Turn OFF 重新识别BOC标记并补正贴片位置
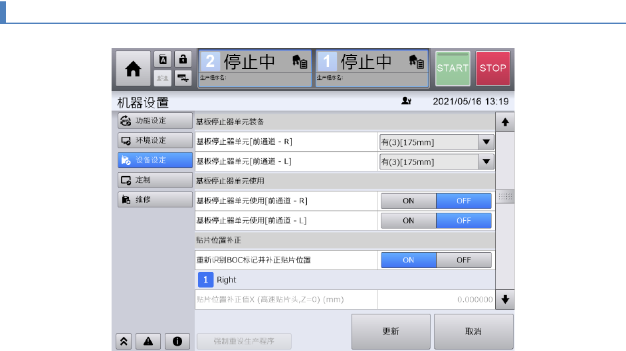 (464, 260)
